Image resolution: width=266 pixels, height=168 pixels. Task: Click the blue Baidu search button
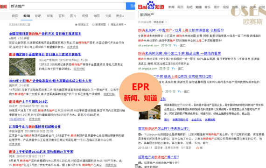(131, 6)
